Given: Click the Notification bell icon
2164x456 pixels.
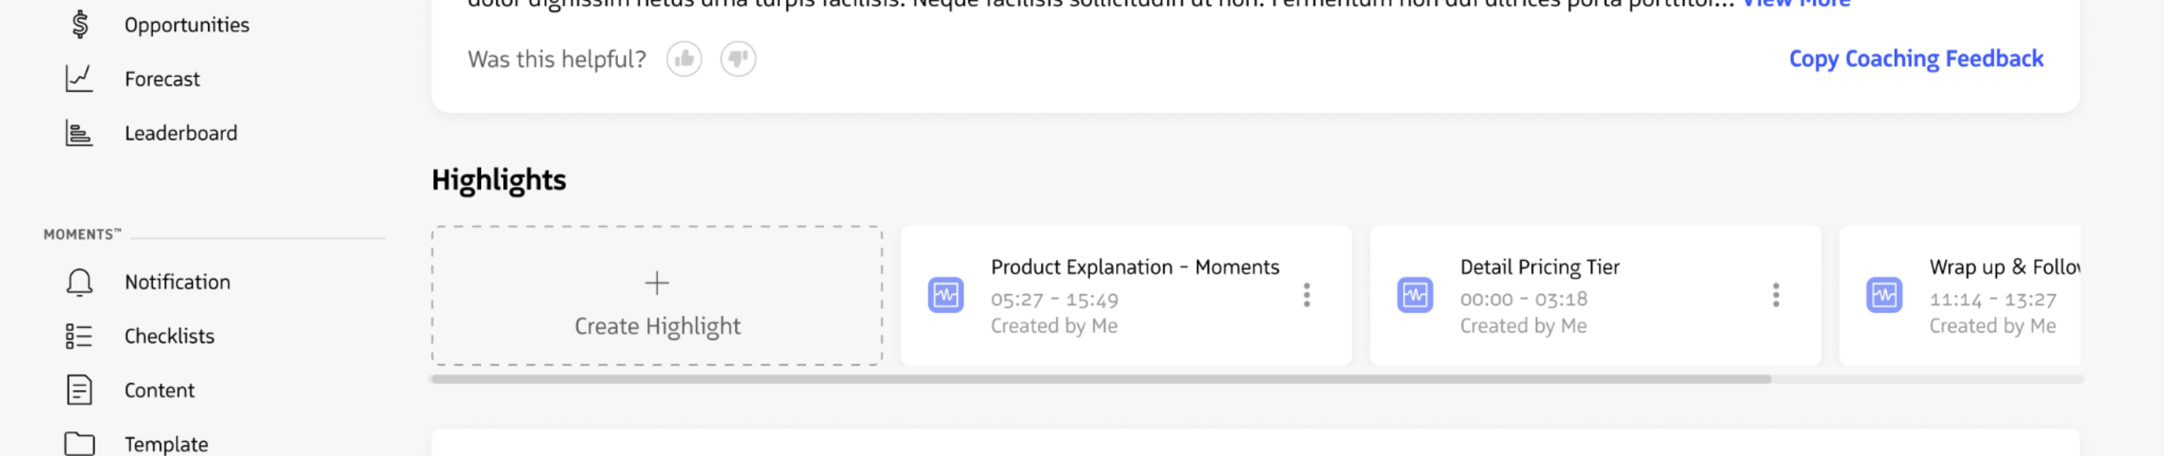Looking at the screenshot, I should 79,282.
